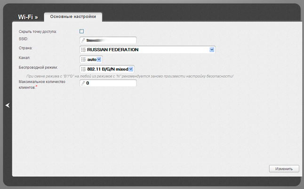Click the list icon in the country selector
Screen dimensions: 304x189
(84, 50)
